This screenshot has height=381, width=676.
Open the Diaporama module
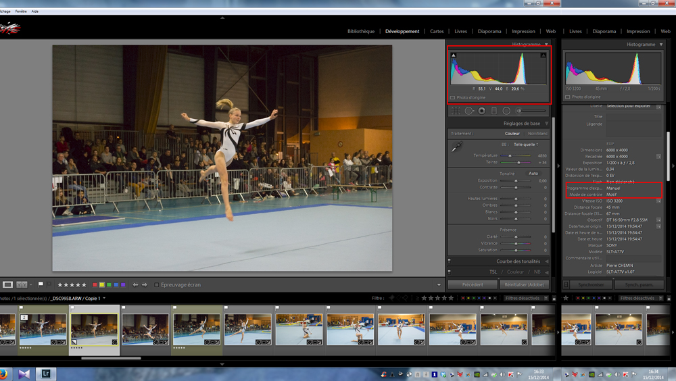point(489,32)
